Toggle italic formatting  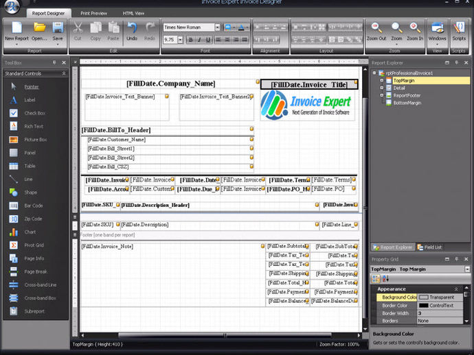199,40
